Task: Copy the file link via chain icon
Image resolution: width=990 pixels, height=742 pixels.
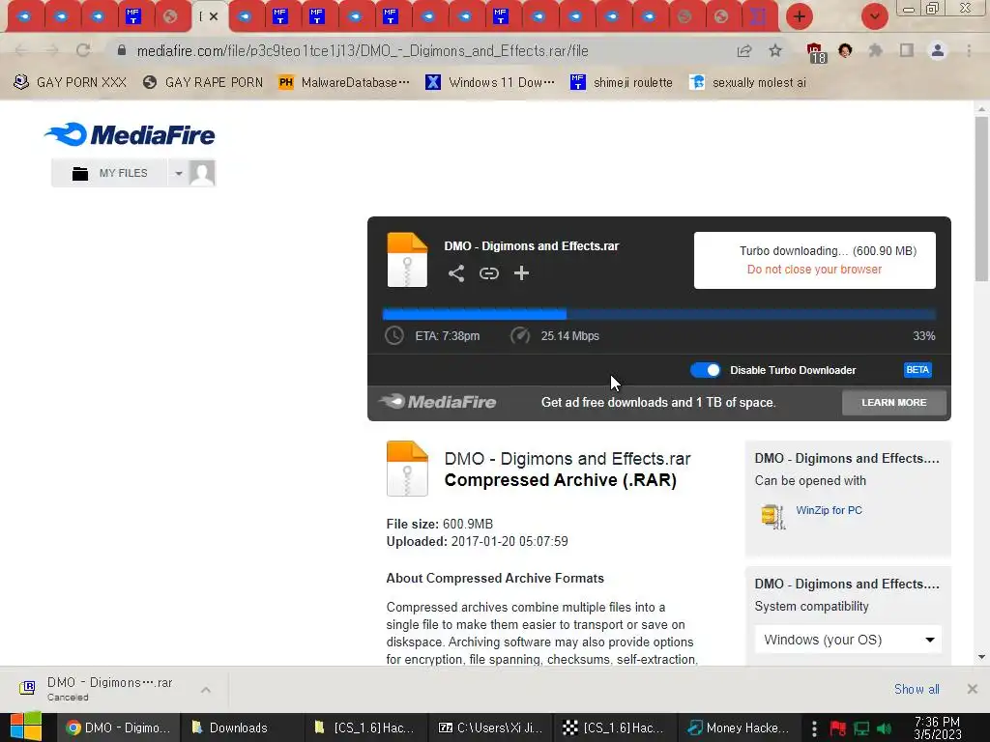Action: point(488,273)
